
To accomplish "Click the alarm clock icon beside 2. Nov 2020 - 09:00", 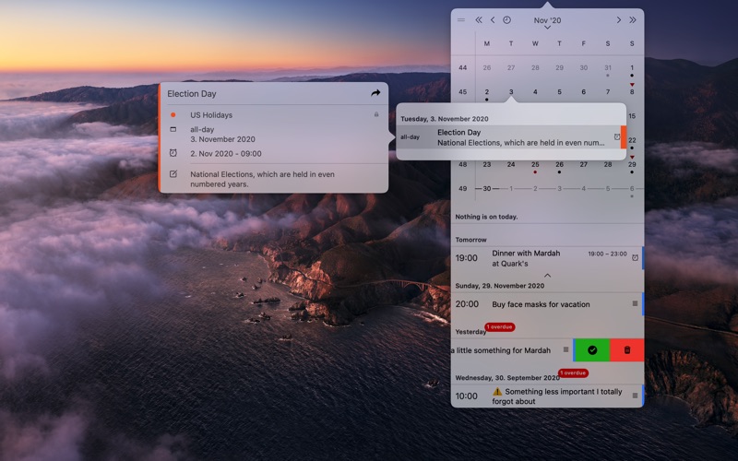I will (x=173, y=153).
